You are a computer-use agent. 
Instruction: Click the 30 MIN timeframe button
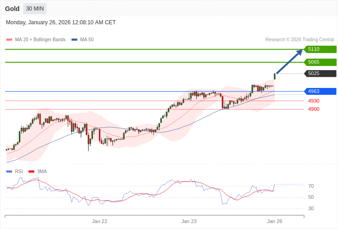pyautogui.click(x=35, y=9)
